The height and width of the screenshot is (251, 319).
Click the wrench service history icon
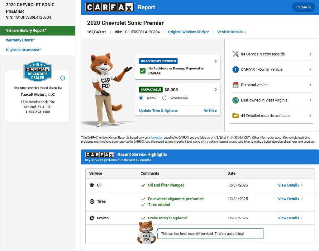click(x=236, y=54)
